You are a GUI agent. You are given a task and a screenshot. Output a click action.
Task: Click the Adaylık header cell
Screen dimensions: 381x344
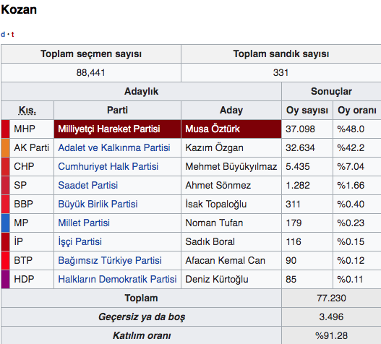[141, 92]
